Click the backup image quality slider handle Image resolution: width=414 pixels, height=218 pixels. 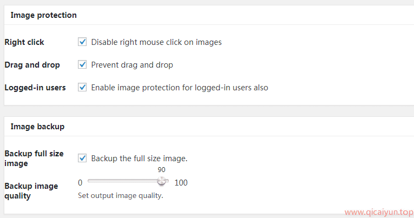(161, 182)
